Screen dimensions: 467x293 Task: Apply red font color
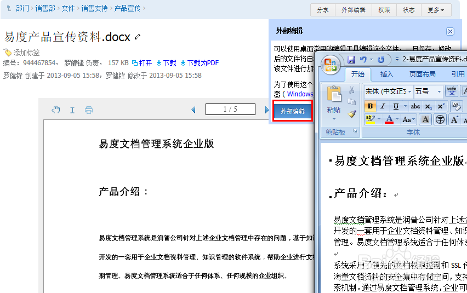coord(389,119)
